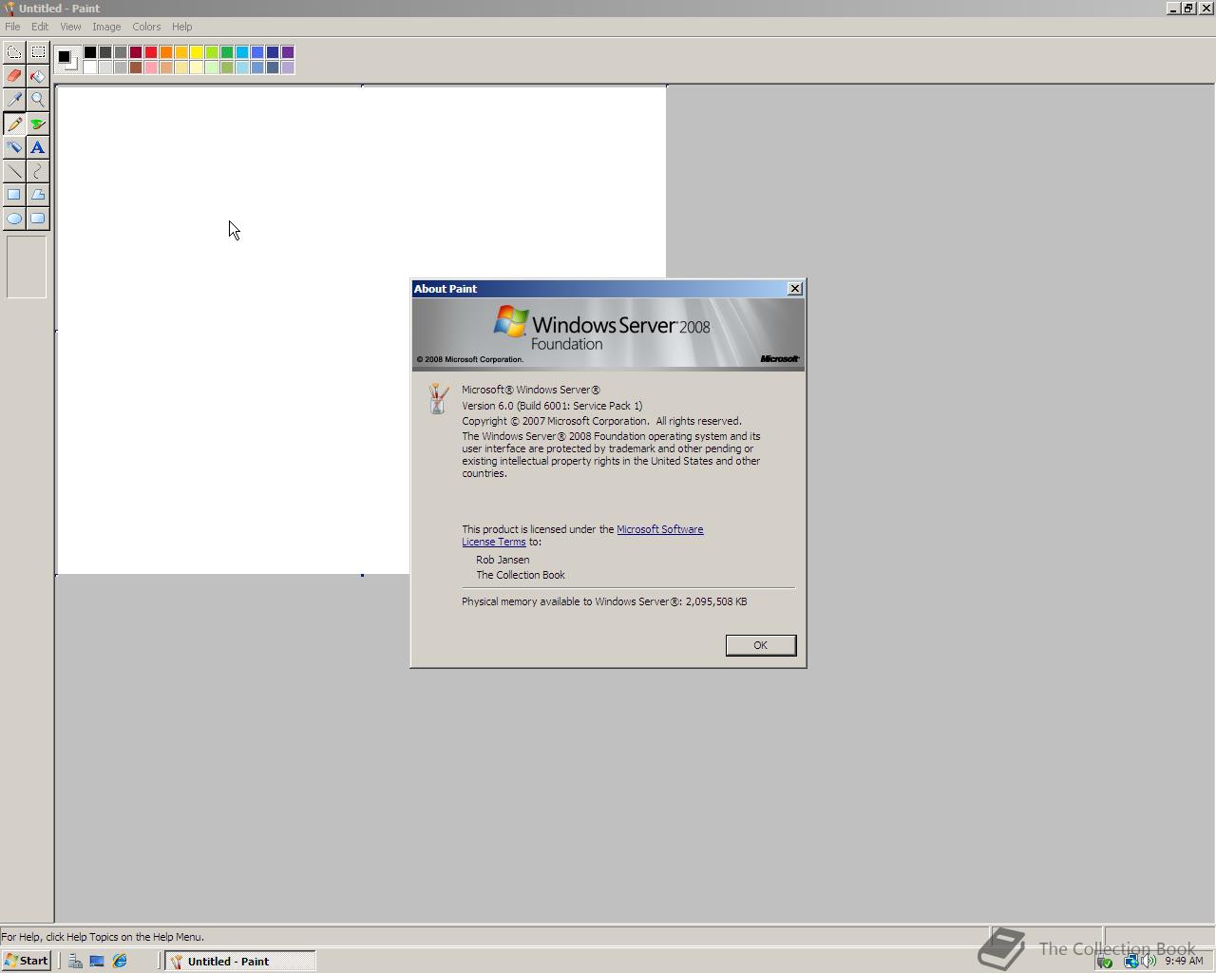
Task: Open the File menu
Action: click(x=12, y=27)
